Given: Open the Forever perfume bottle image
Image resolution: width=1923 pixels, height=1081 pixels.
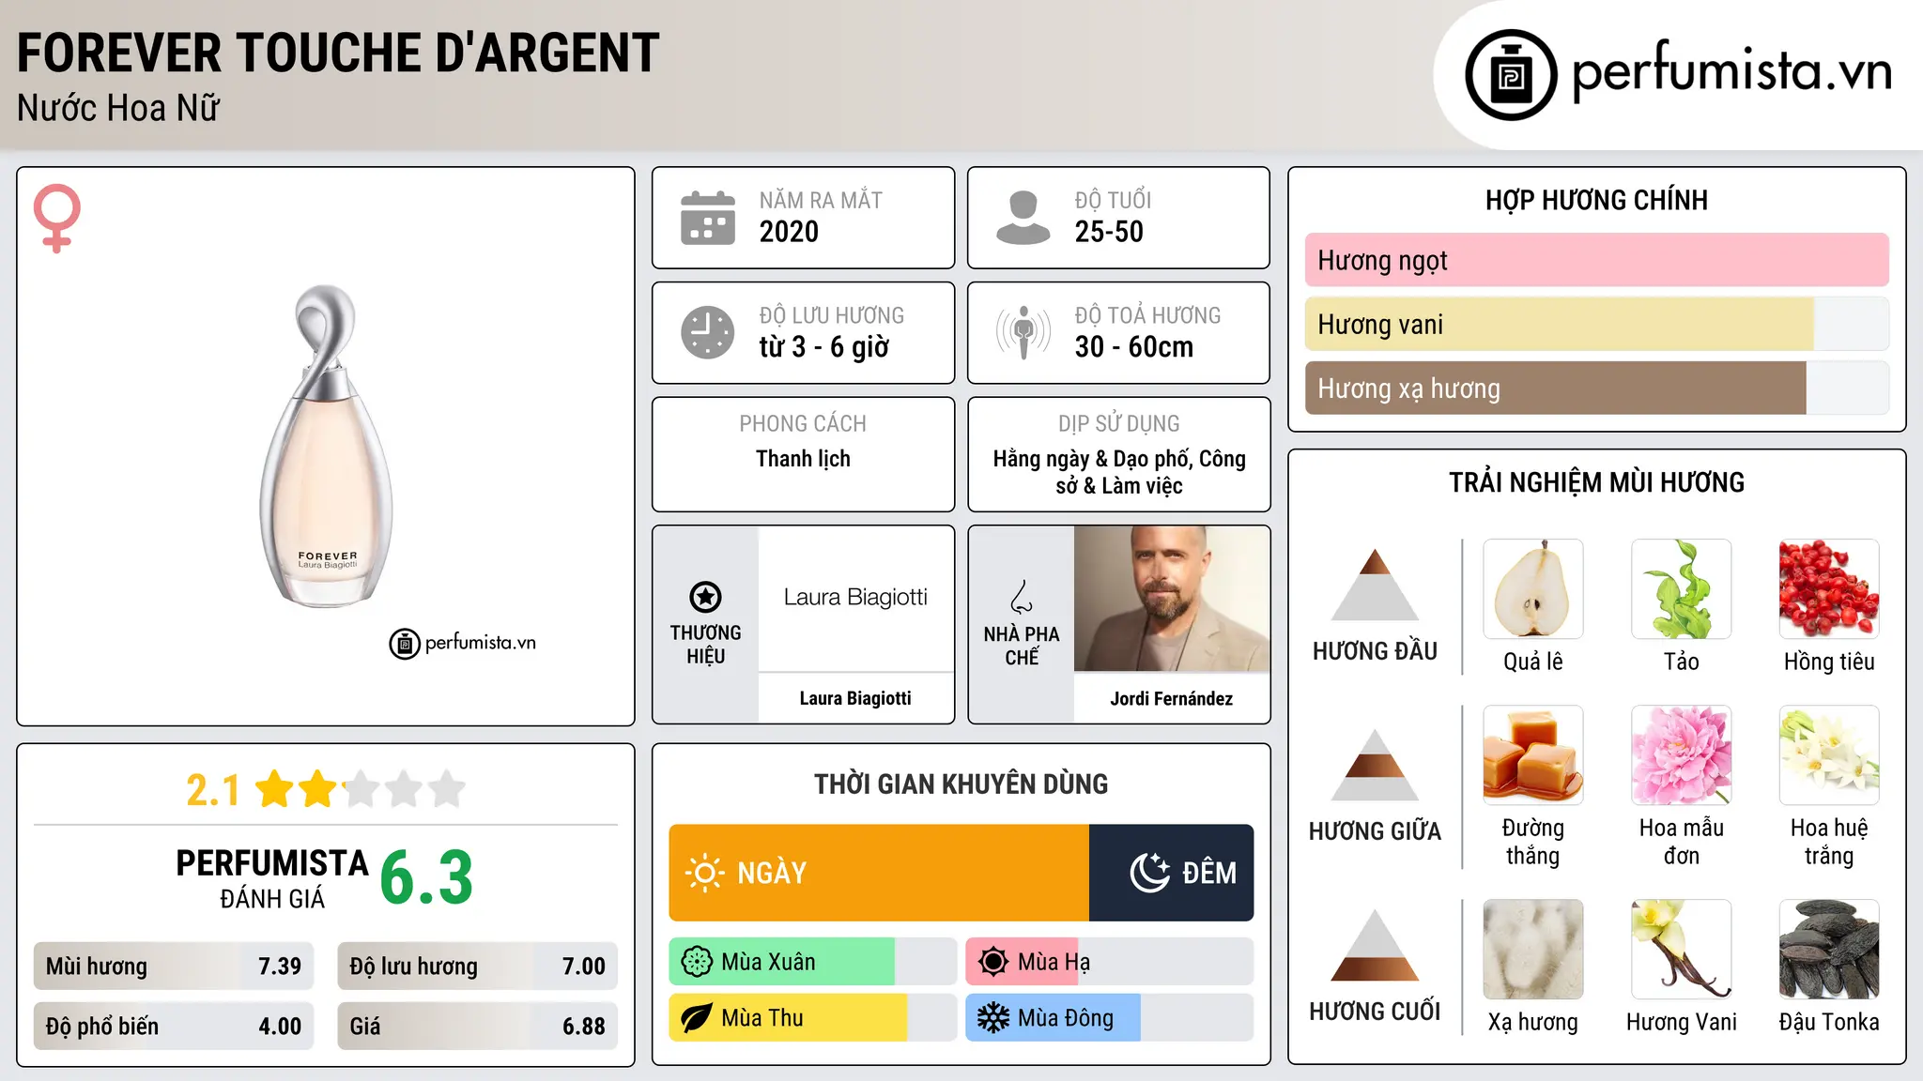Looking at the screenshot, I should tap(327, 446).
